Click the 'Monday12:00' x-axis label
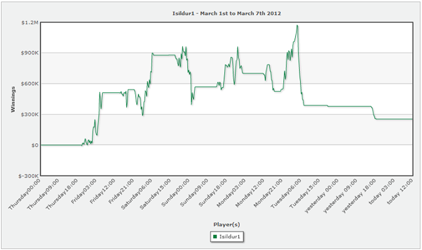Image resolution: width=422 pixels, height=250 pixels. pyautogui.click(x=250, y=193)
